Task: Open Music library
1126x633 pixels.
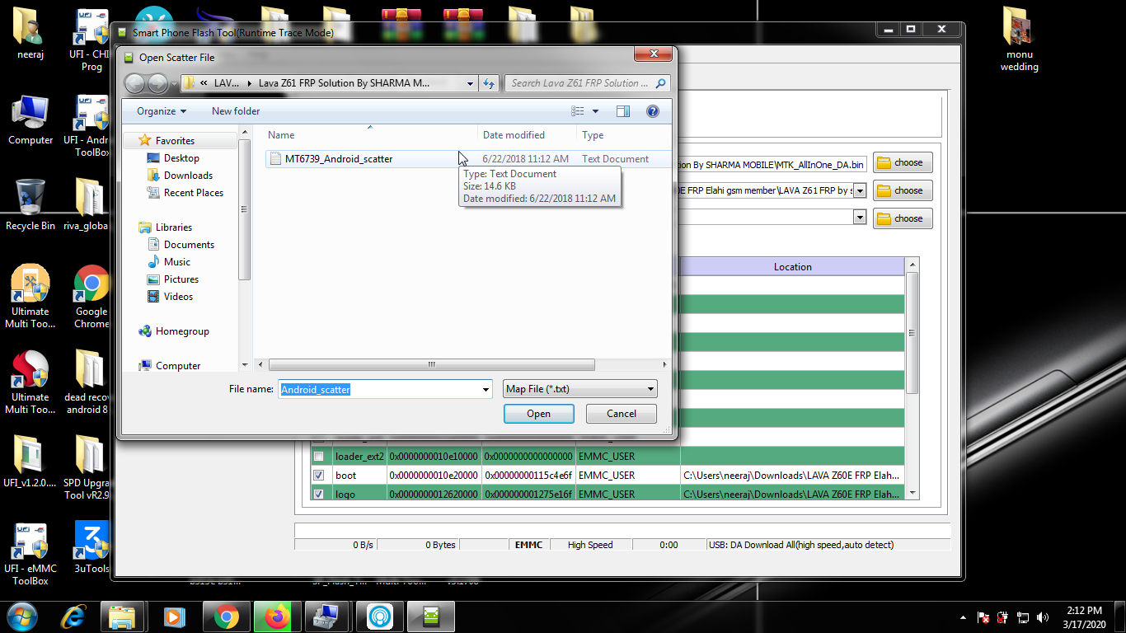Action: coord(177,262)
